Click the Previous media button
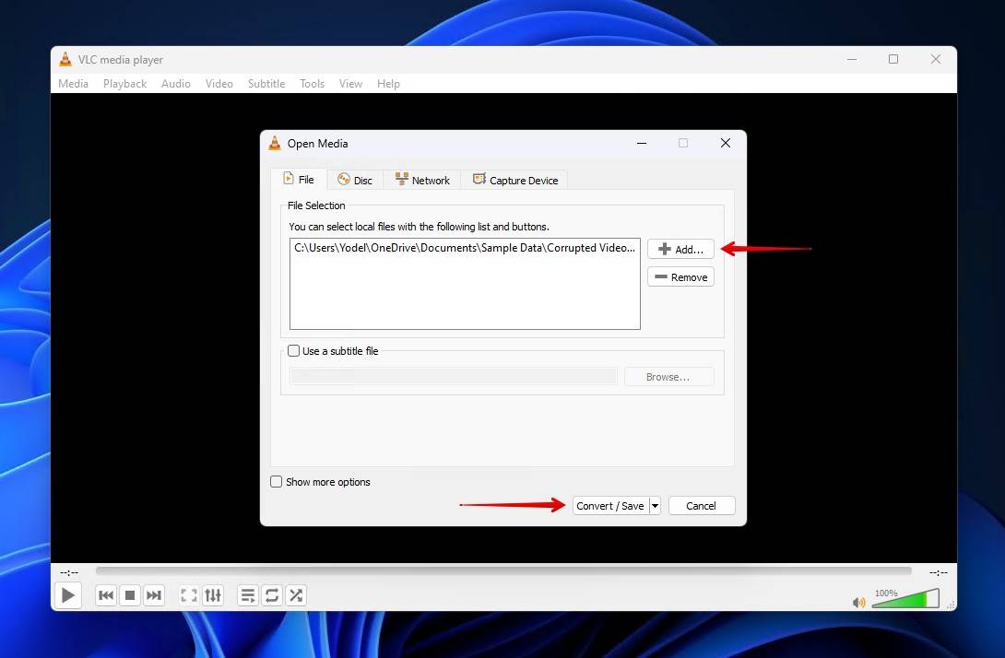Viewport: 1005px width, 658px height. pos(106,595)
